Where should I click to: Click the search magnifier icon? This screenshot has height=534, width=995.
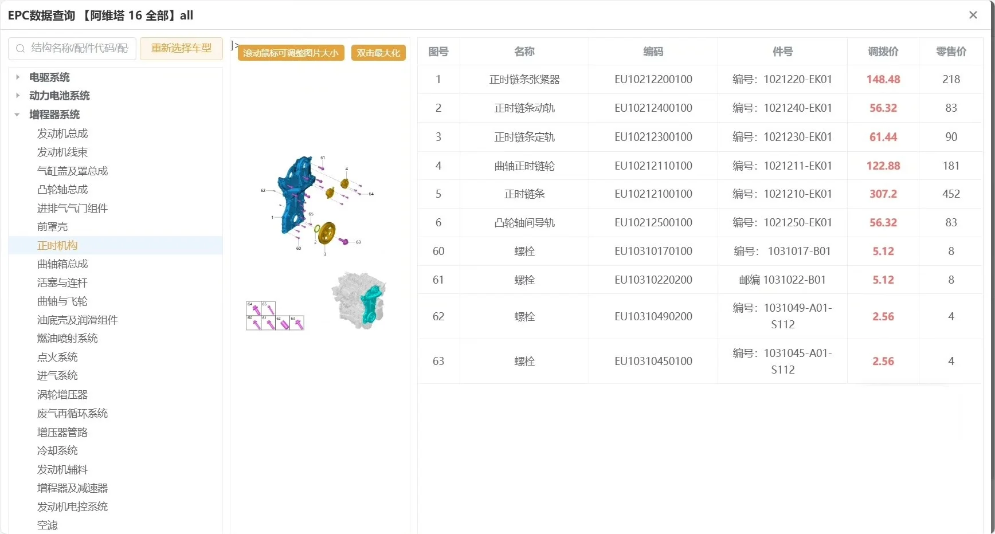pyautogui.click(x=20, y=49)
